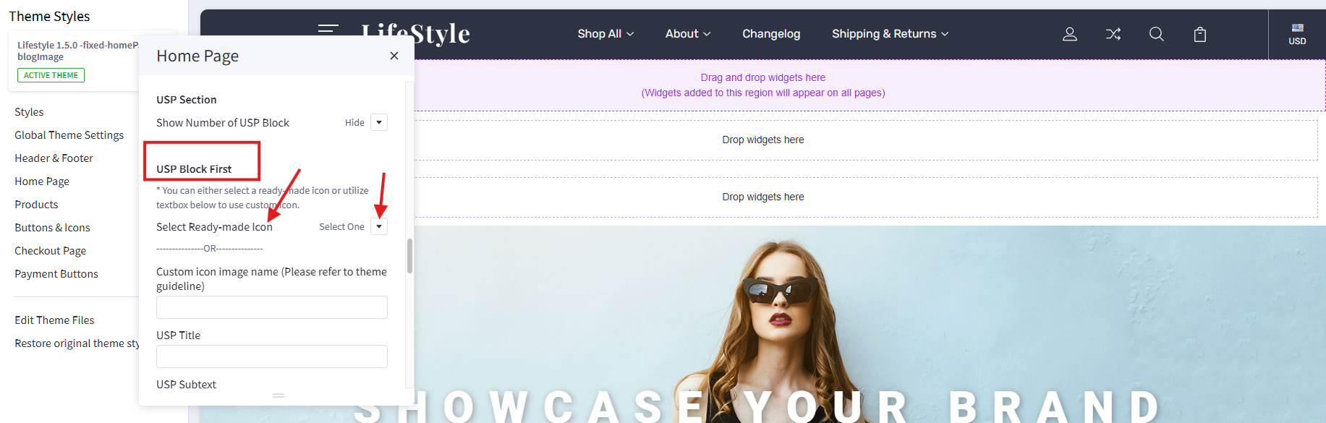Click the USP Title text field
This screenshot has height=423, width=1326.
271,356
